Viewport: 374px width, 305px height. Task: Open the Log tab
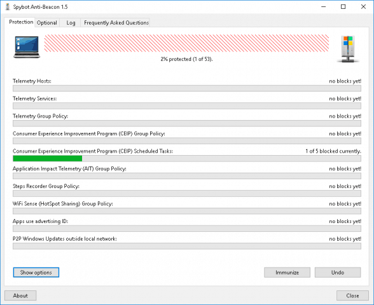[x=71, y=23]
